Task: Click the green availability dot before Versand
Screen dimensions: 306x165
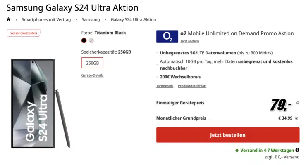Action: pos(237,151)
